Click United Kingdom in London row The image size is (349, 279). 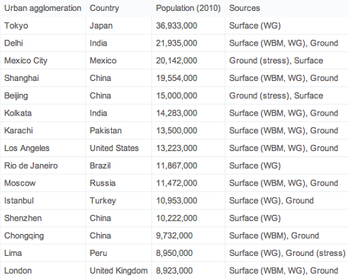[x=119, y=271]
